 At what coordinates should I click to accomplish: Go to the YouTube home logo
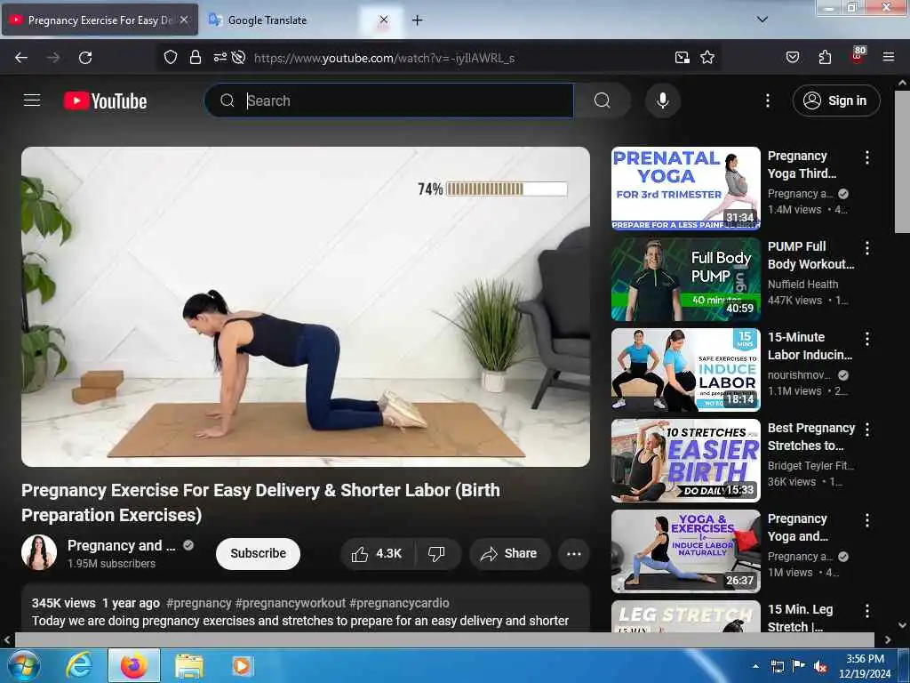[x=105, y=101]
